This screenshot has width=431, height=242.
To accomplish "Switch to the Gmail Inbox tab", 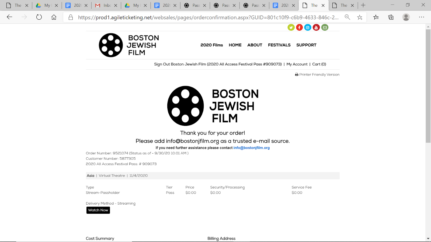I will click(106, 5).
